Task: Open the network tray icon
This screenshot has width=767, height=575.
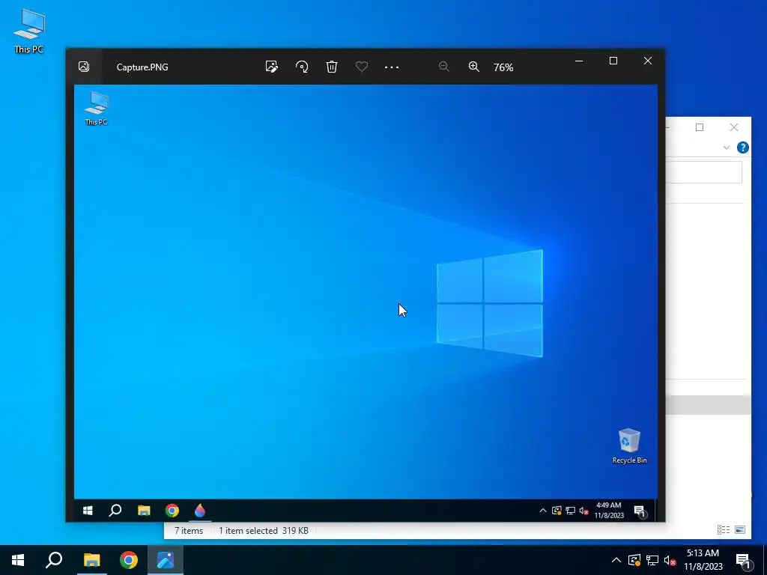Action: [x=652, y=560]
